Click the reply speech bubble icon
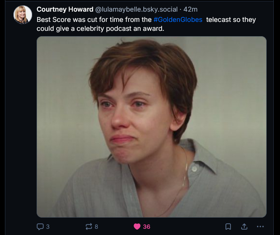 (40, 227)
